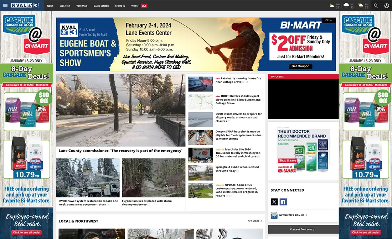This screenshot has height=239, width=392.
Task: Open the search magnifier icon
Action: pyautogui.click(x=376, y=5)
